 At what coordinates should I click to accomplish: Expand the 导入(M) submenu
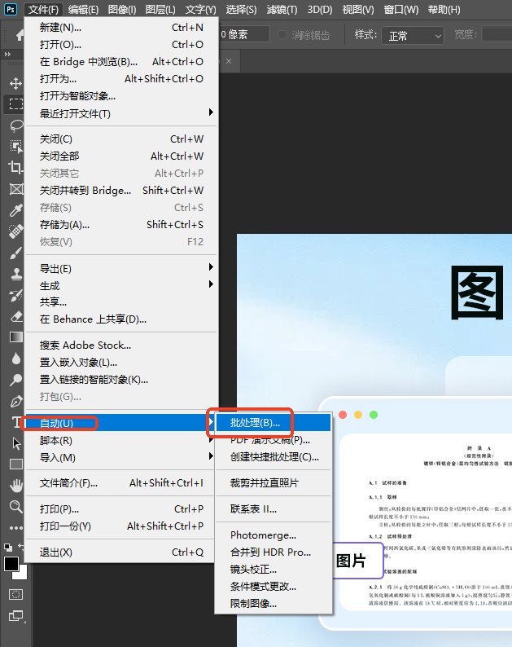[121, 458]
